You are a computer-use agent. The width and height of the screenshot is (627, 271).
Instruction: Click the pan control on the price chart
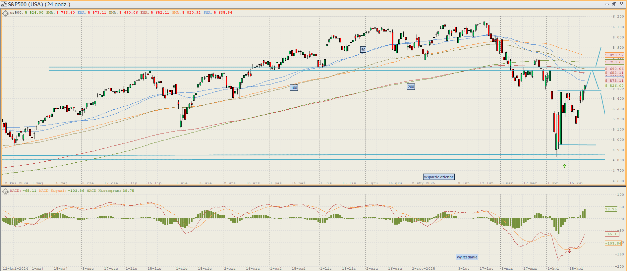click(x=5, y=14)
